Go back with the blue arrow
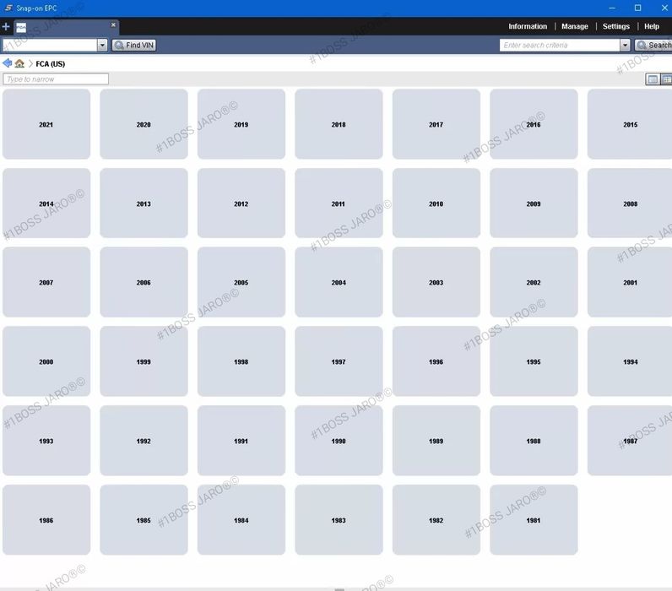The width and height of the screenshot is (672, 591). pyautogui.click(x=7, y=63)
